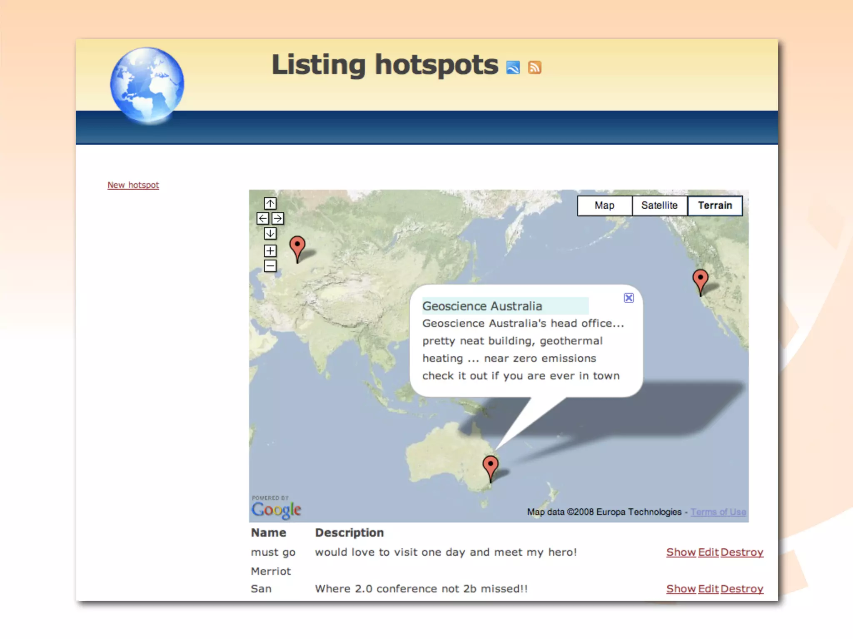The image size is (853, 639).
Task: Zoom in using the plus control
Action: click(x=270, y=251)
